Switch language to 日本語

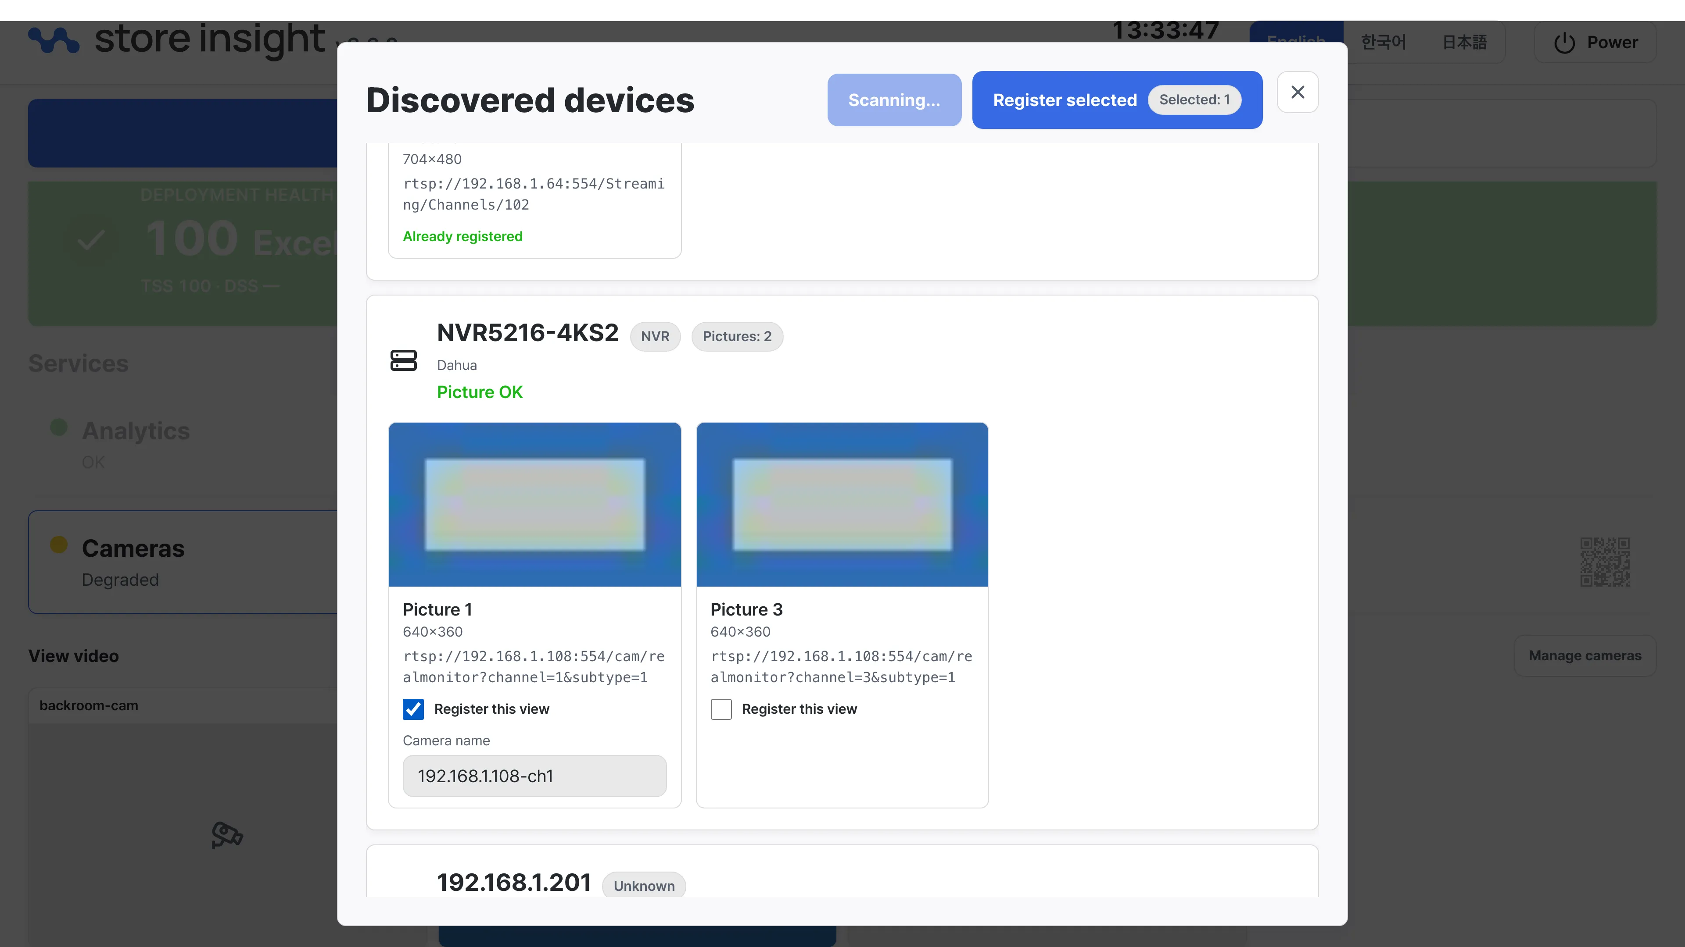[x=1465, y=43]
